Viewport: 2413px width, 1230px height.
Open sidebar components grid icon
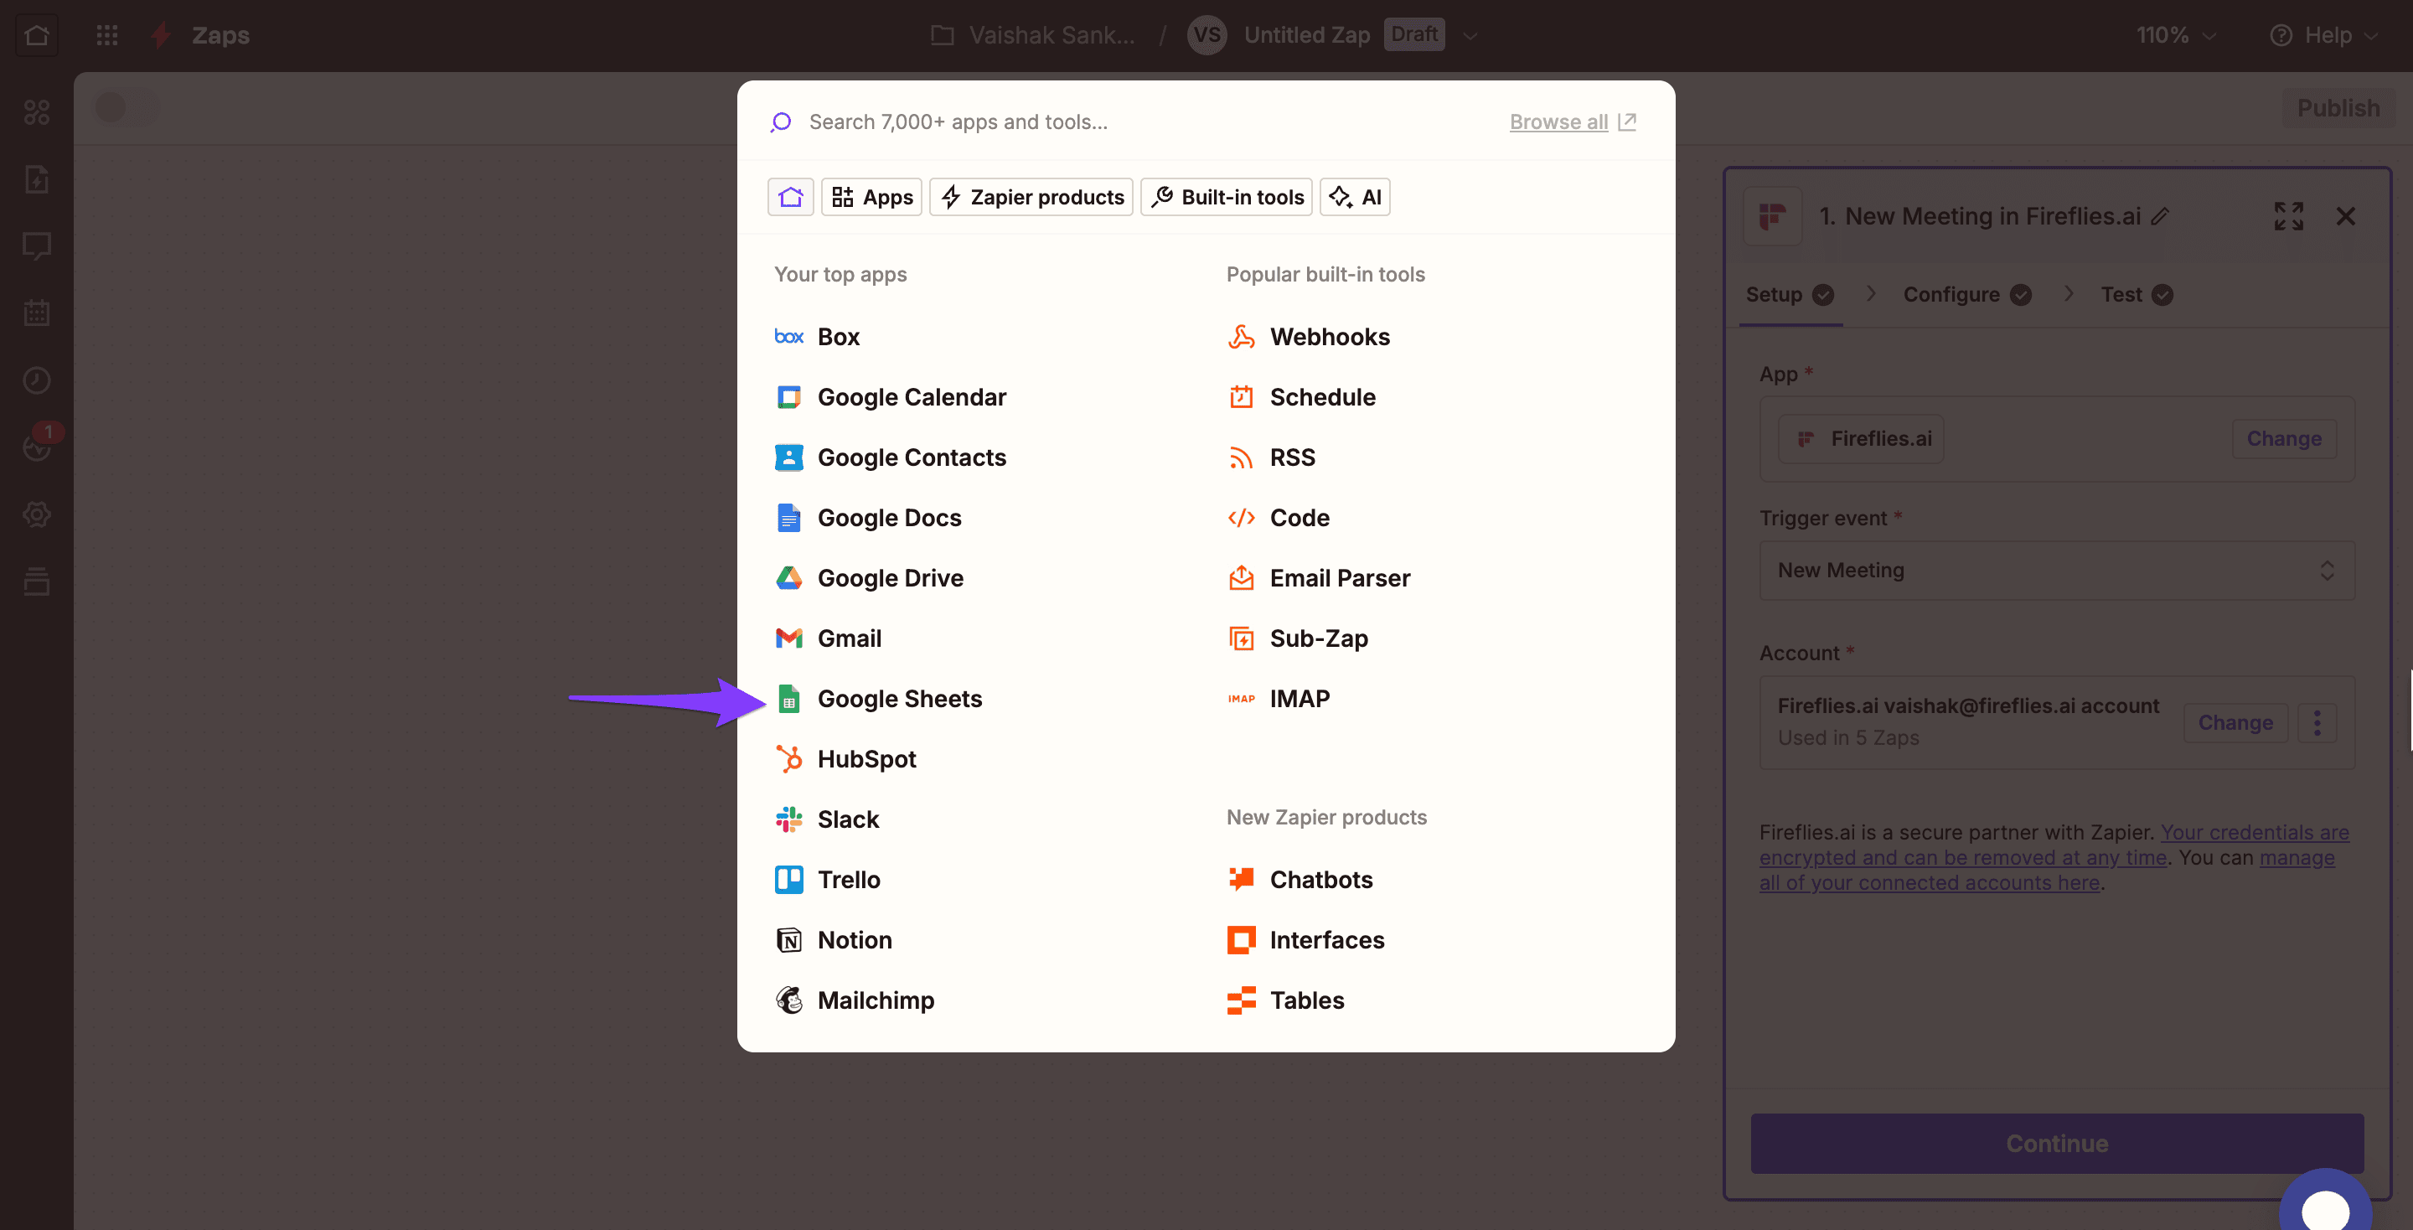tap(37, 111)
